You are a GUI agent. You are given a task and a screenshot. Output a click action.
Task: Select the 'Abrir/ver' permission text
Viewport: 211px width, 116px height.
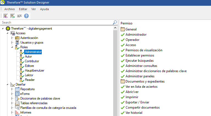tap(132, 92)
